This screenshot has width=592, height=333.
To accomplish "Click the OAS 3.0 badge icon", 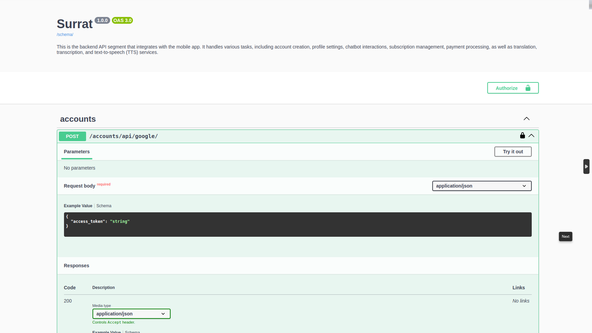I will 122,20.
